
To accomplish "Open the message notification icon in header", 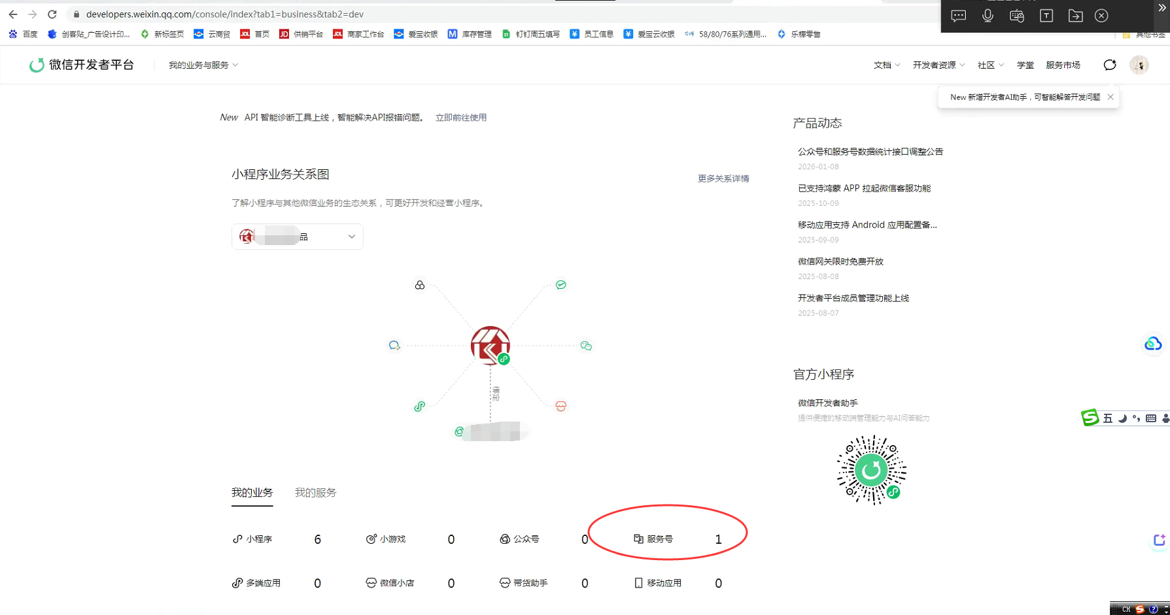I will (1109, 65).
